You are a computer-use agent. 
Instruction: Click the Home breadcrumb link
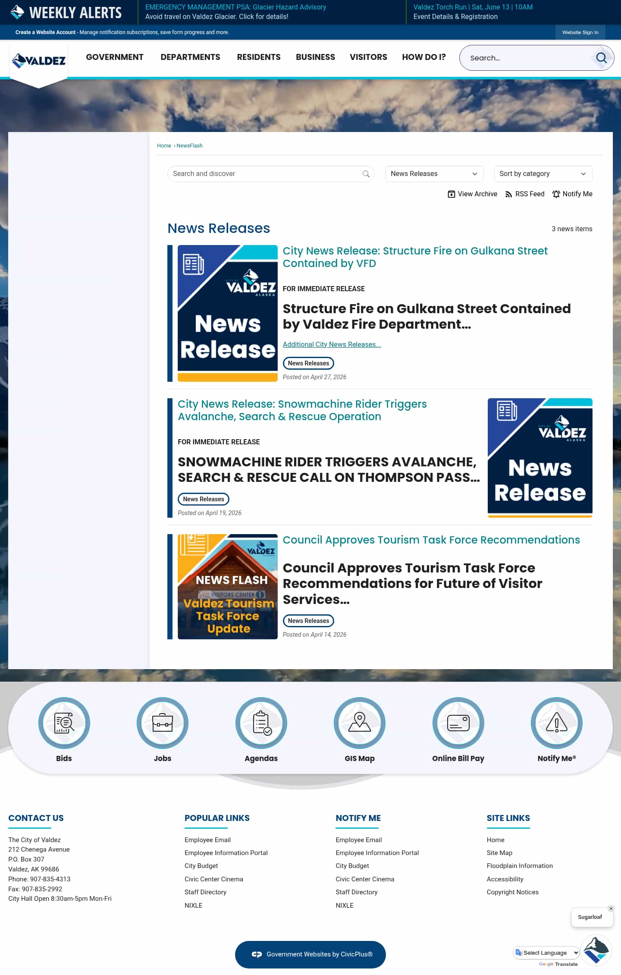[x=164, y=146]
